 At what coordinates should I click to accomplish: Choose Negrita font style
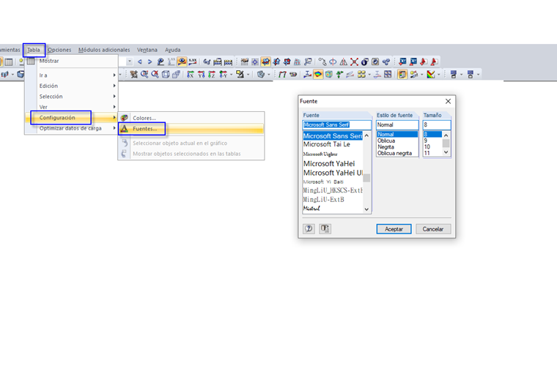[x=386, y=147]
